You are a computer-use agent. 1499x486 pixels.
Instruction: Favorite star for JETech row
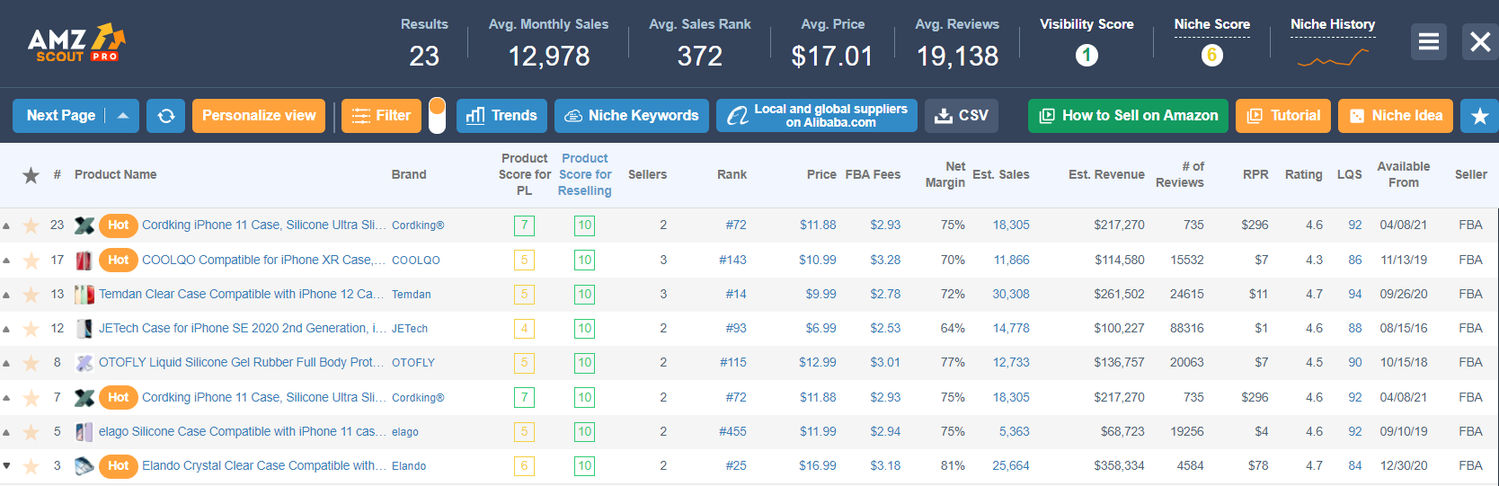(31, 329)
